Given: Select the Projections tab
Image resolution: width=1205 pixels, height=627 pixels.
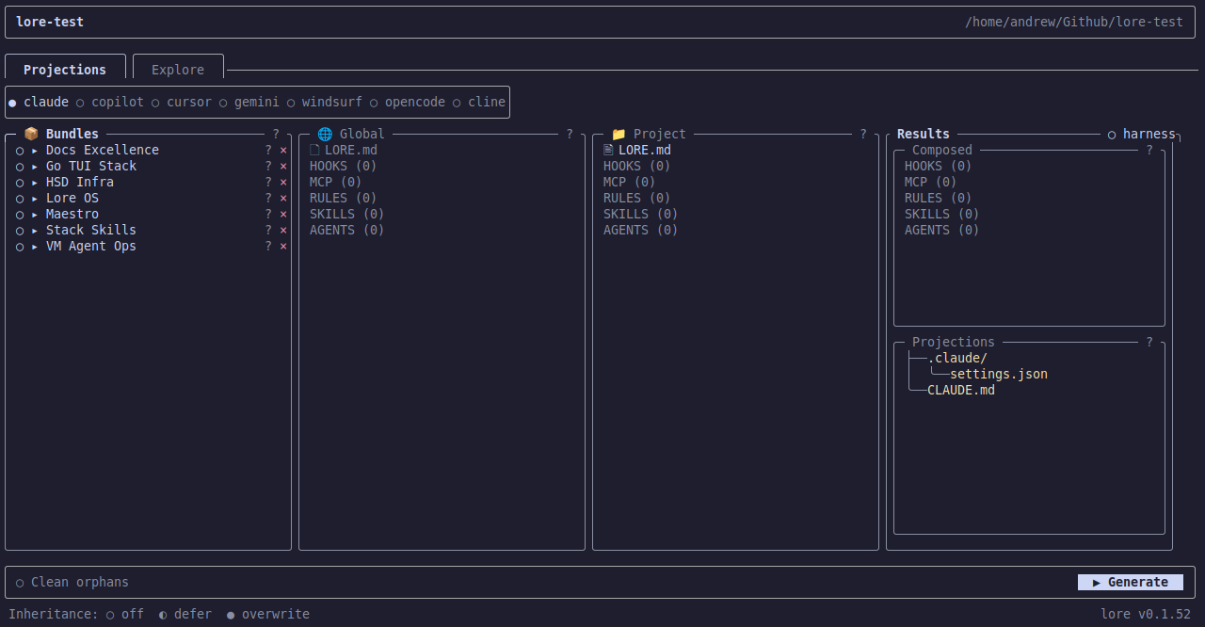Looking at the screenshot, I should 65,69.
